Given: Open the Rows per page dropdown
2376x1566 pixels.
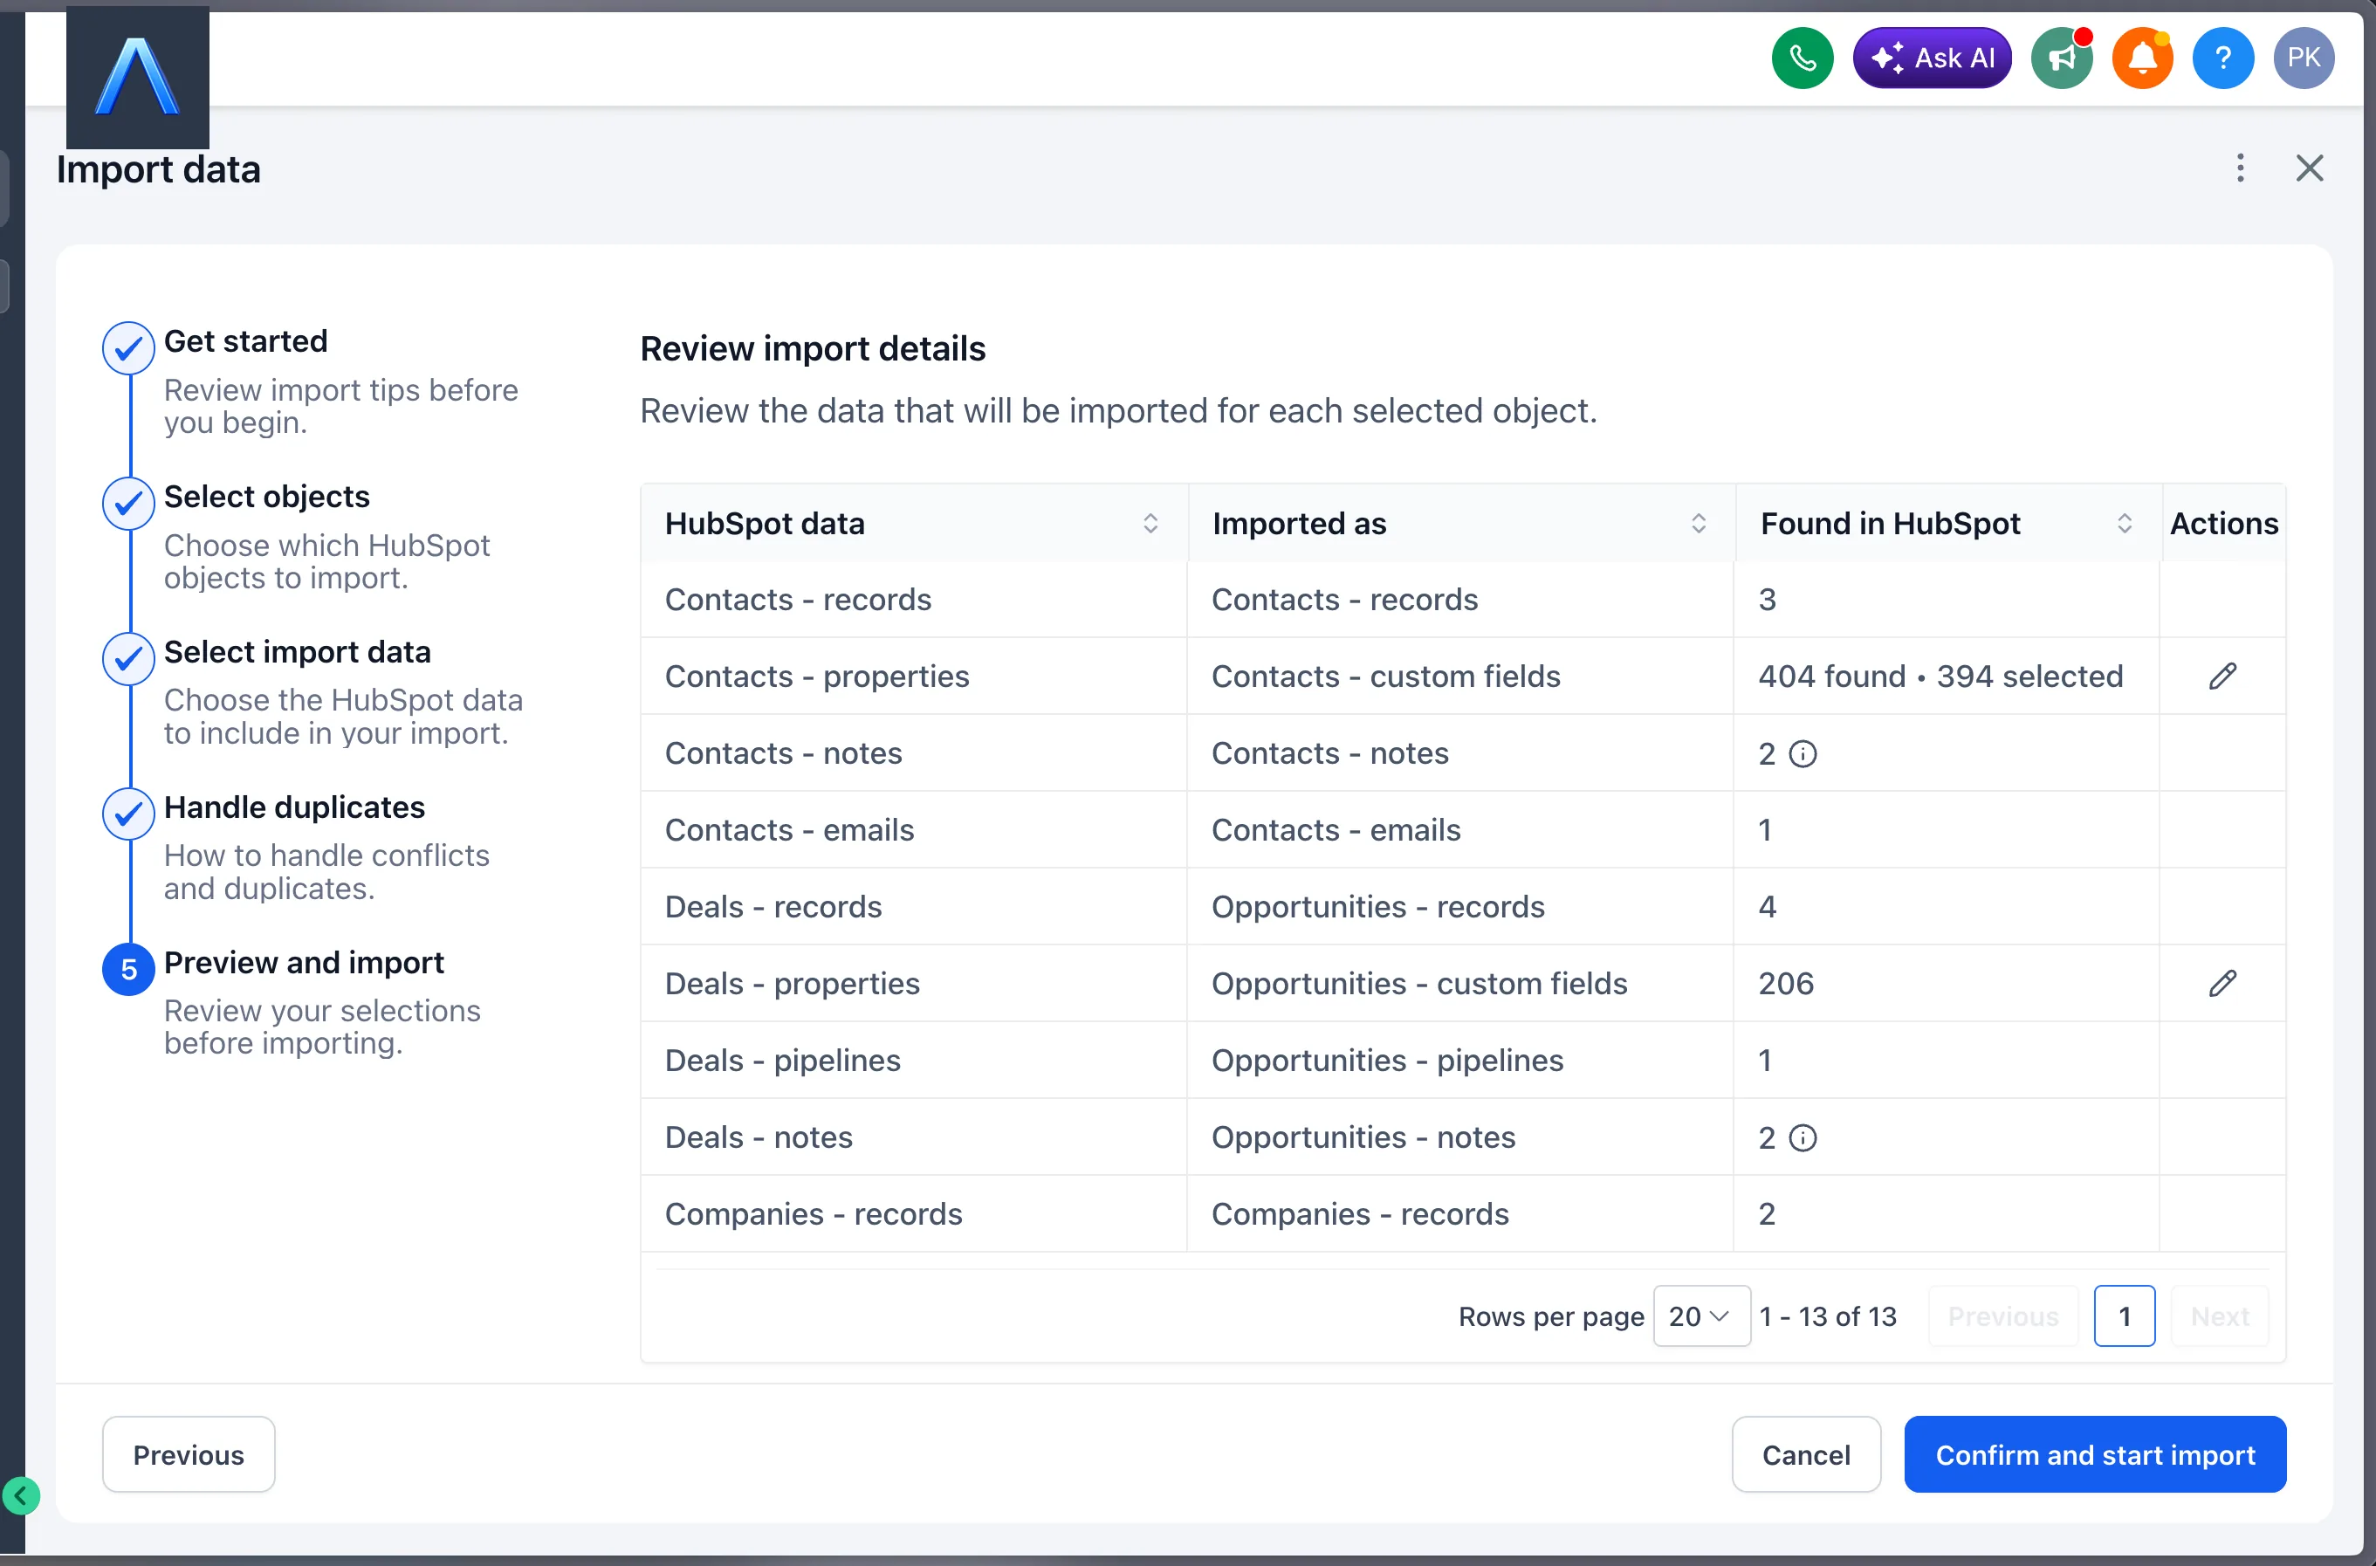Looking at the screenshot, I should point(1701,1316).
